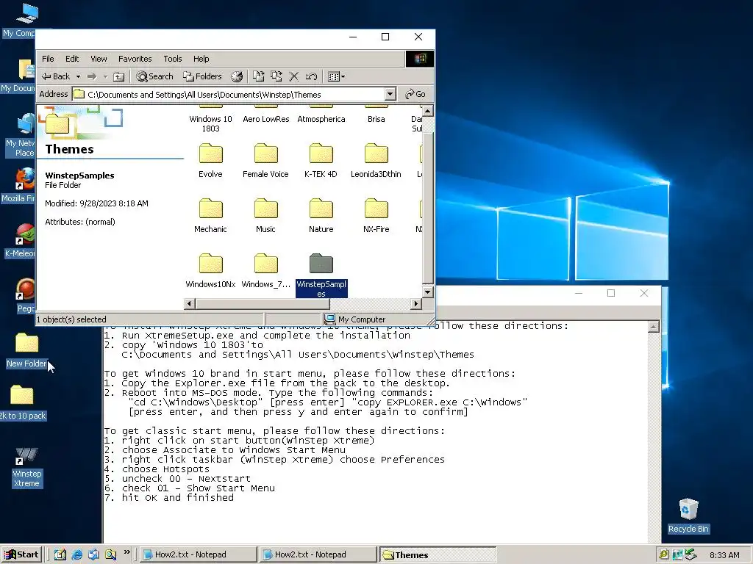Click the horizontal scrollbar right arrow in Themes
753x564 pixels.
(x=416, y=303)
